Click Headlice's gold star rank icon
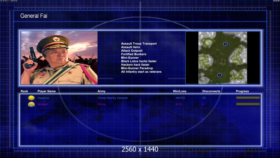This screenshot has width=280, height=158. [x=32, y=98]
